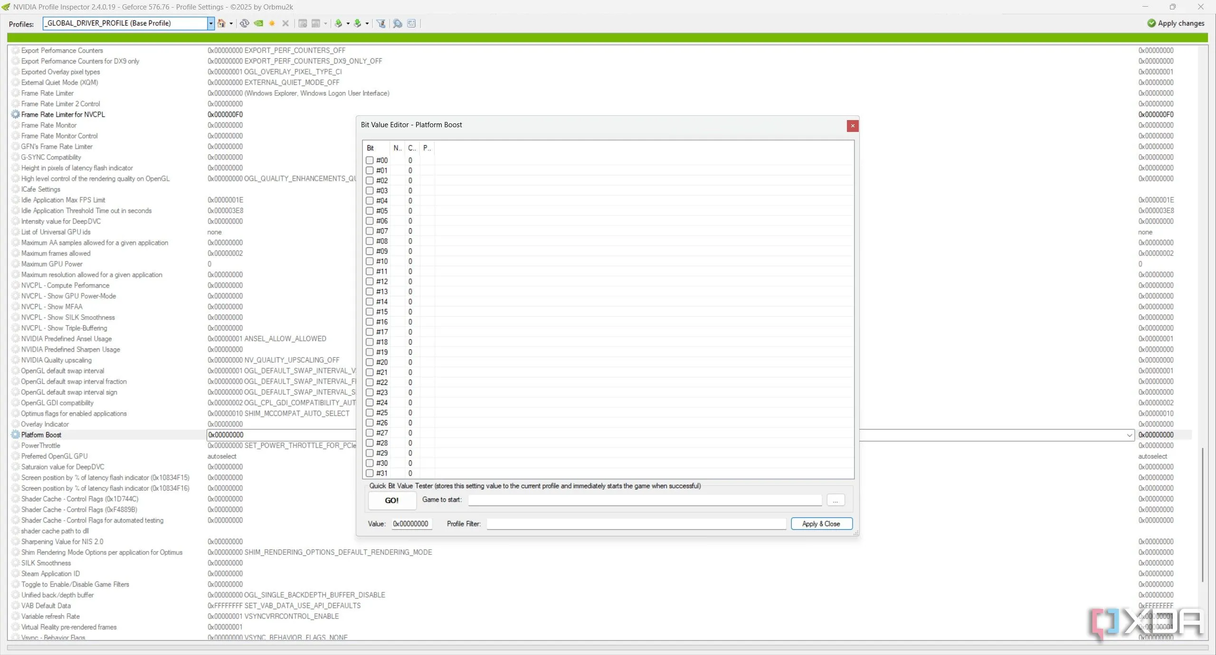Image resolution: width=1216 pixels, height=655 pixels.
Task: Click the magnifier scan profiles icon
Action: click(x=398, y=23)
